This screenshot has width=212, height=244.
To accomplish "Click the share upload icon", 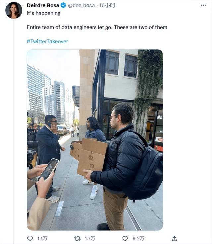I will click(x=175, y=238).
